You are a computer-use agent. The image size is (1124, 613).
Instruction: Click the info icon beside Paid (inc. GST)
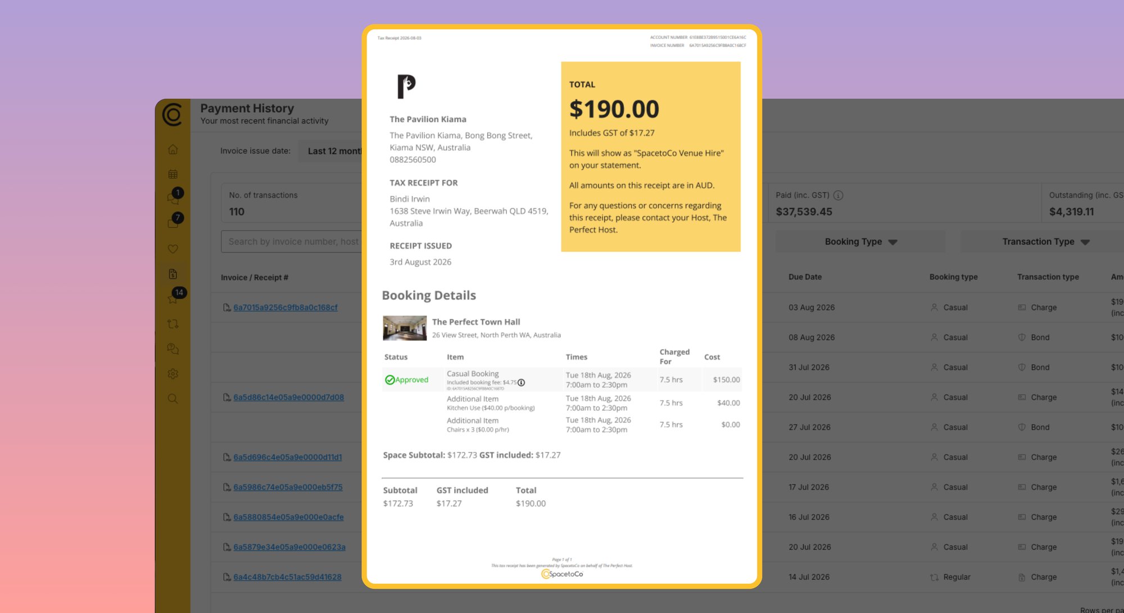point(838,195)
